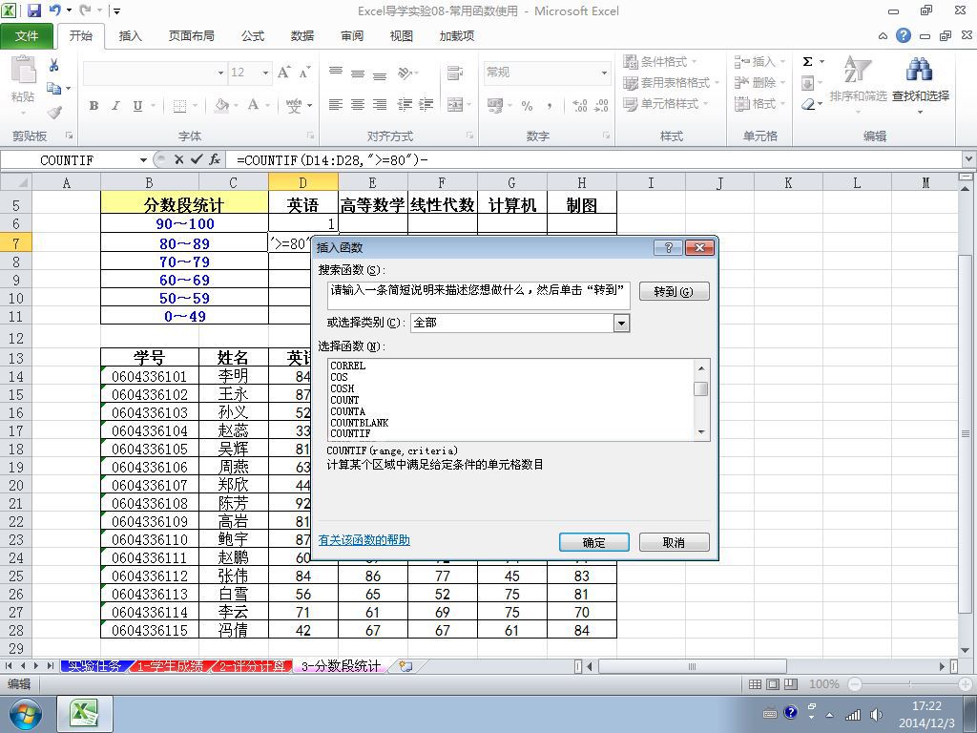Click the Merge and Center icon
The height and width of the screenshot is (733, 977).
455,105
